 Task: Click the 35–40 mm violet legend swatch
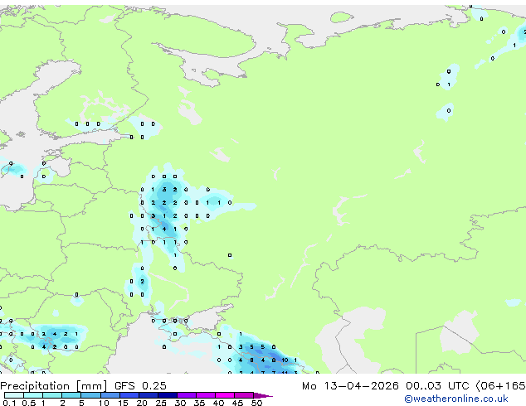pyautogui.click(x=206, y=395)
